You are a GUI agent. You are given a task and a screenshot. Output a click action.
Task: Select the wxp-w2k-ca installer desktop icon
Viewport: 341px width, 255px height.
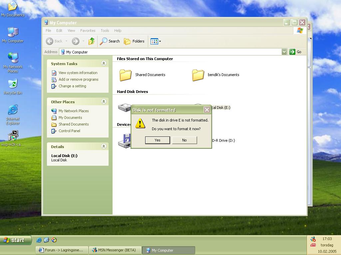click(13, 138)
